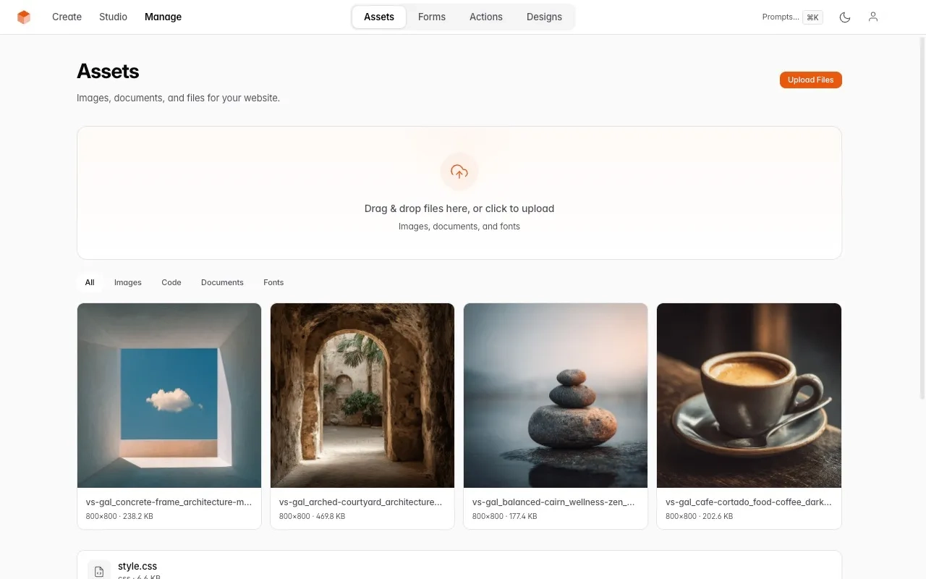
Task: Open the Actions tab
Action: click(485, 16)
